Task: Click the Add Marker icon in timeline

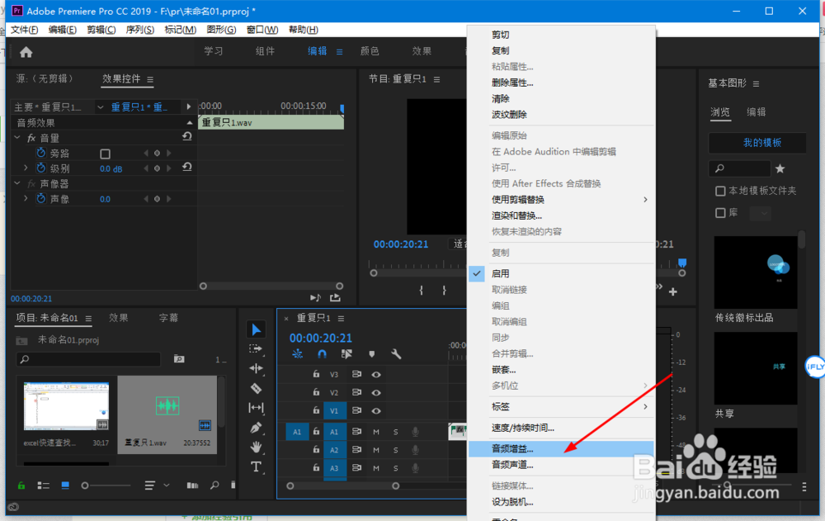Action: tap(371, 354)
